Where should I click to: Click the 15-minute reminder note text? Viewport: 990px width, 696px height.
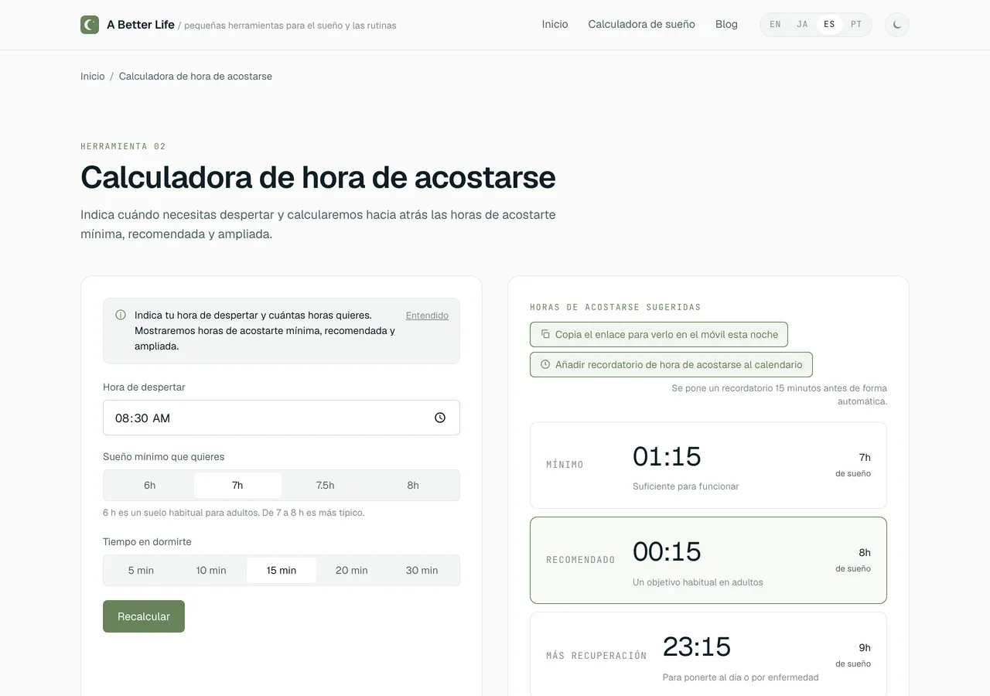pyautogui.click(x=780, y=394)
